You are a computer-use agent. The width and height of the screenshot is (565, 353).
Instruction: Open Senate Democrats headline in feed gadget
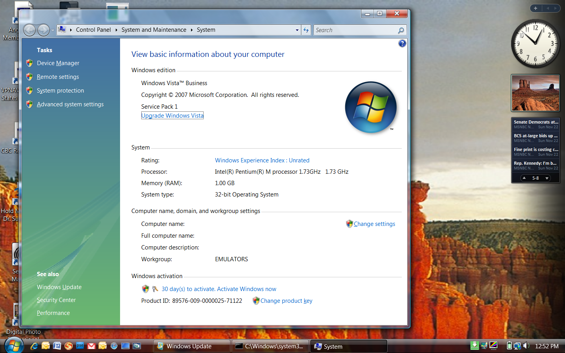536,124
